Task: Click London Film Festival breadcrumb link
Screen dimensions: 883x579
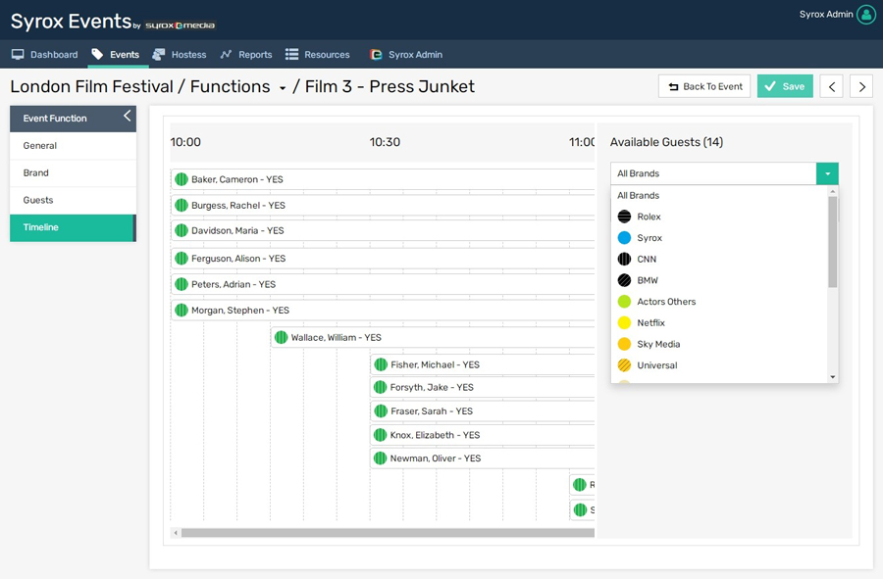Action: (92, 86)
